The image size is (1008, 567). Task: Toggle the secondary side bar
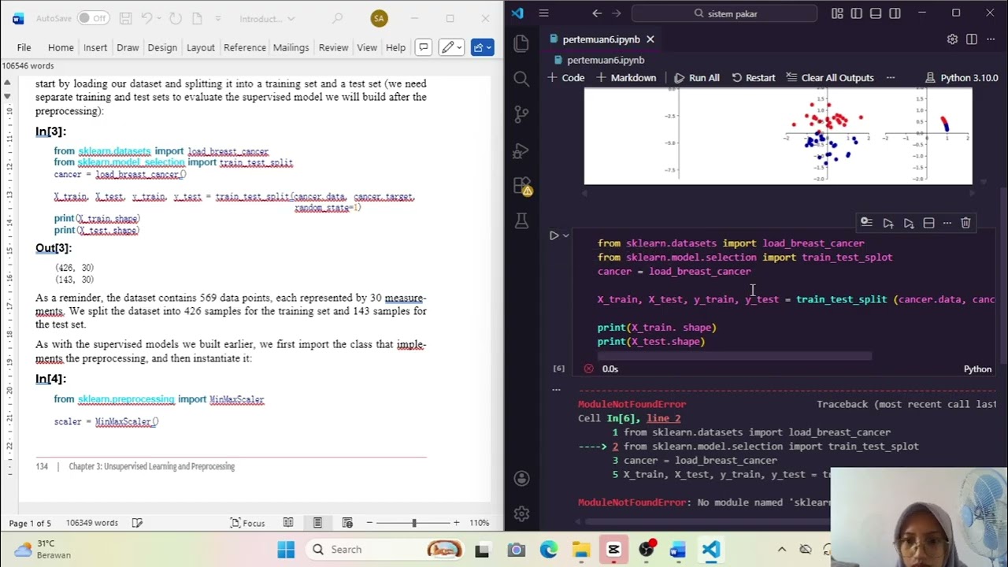tap(895, 13)
